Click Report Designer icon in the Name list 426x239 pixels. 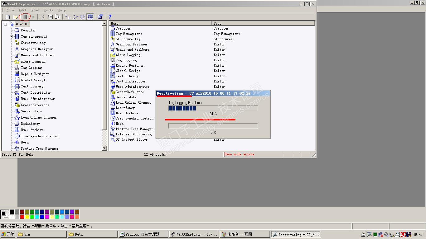(x=113, y=65)
